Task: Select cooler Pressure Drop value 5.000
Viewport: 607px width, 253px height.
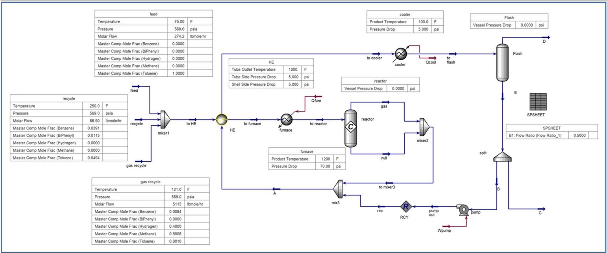Action: click(423, 29)
